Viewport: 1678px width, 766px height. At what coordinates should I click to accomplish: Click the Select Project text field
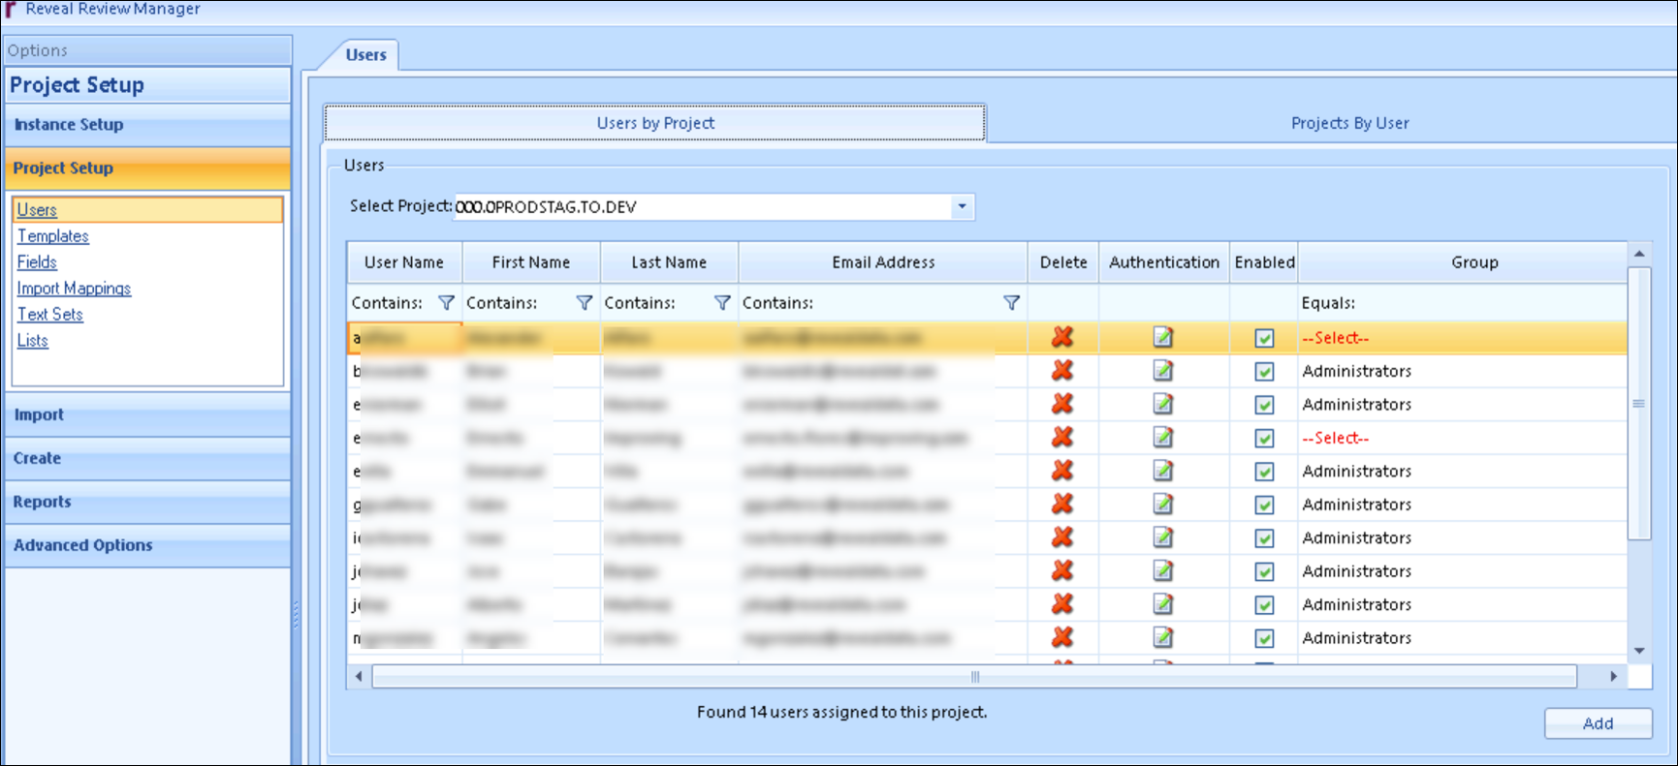click(703, 206)
